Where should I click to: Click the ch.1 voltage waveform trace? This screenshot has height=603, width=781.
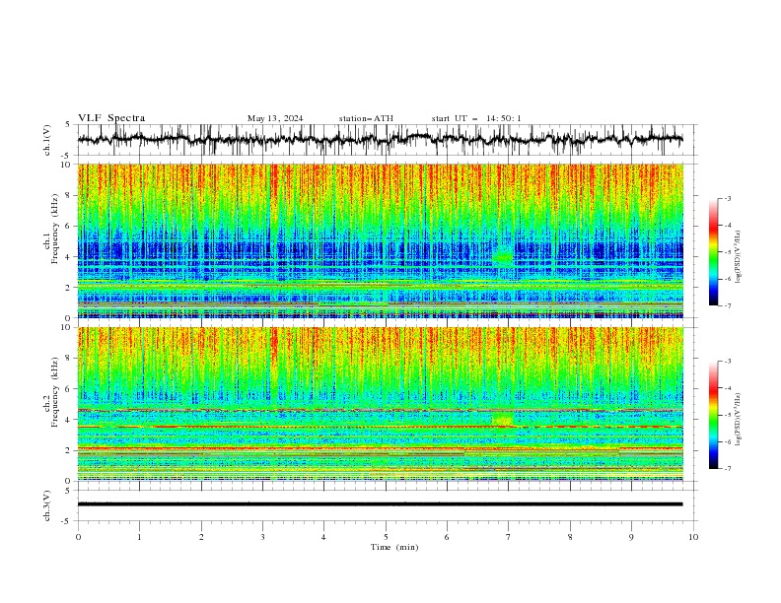click(380, 139)
